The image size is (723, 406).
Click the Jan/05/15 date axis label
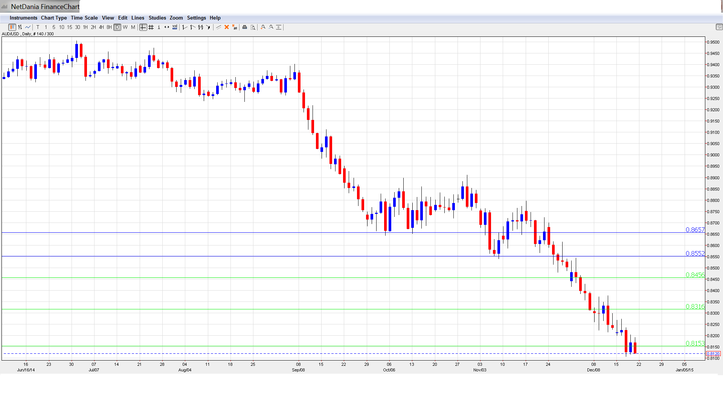[685, 370]
